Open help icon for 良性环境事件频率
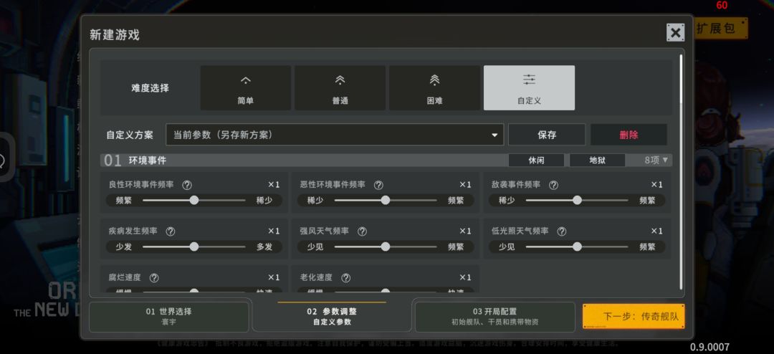 click(x=187, y=185)
